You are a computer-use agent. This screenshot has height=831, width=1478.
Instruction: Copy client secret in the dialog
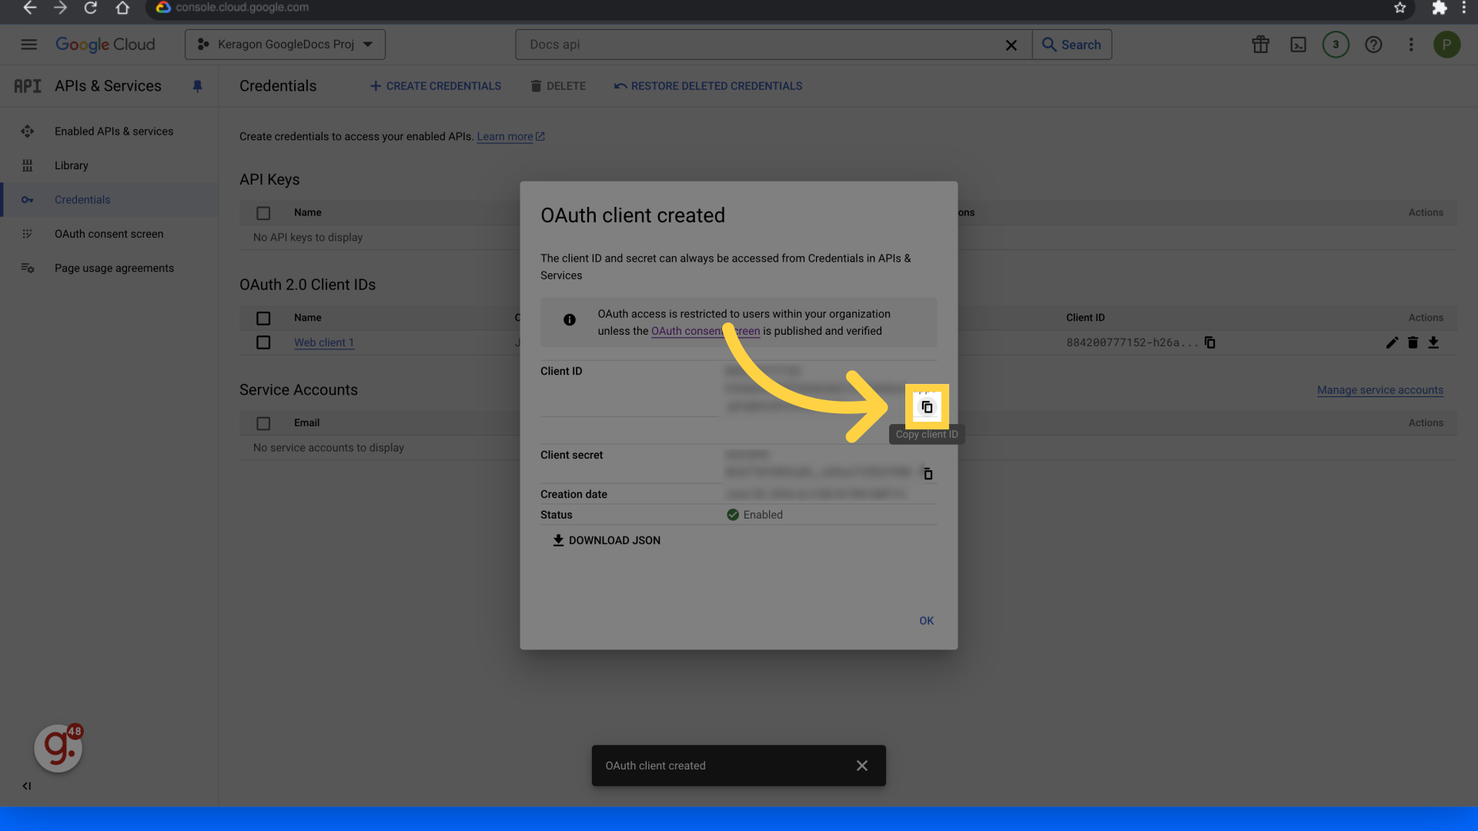(x=928, y=474)
